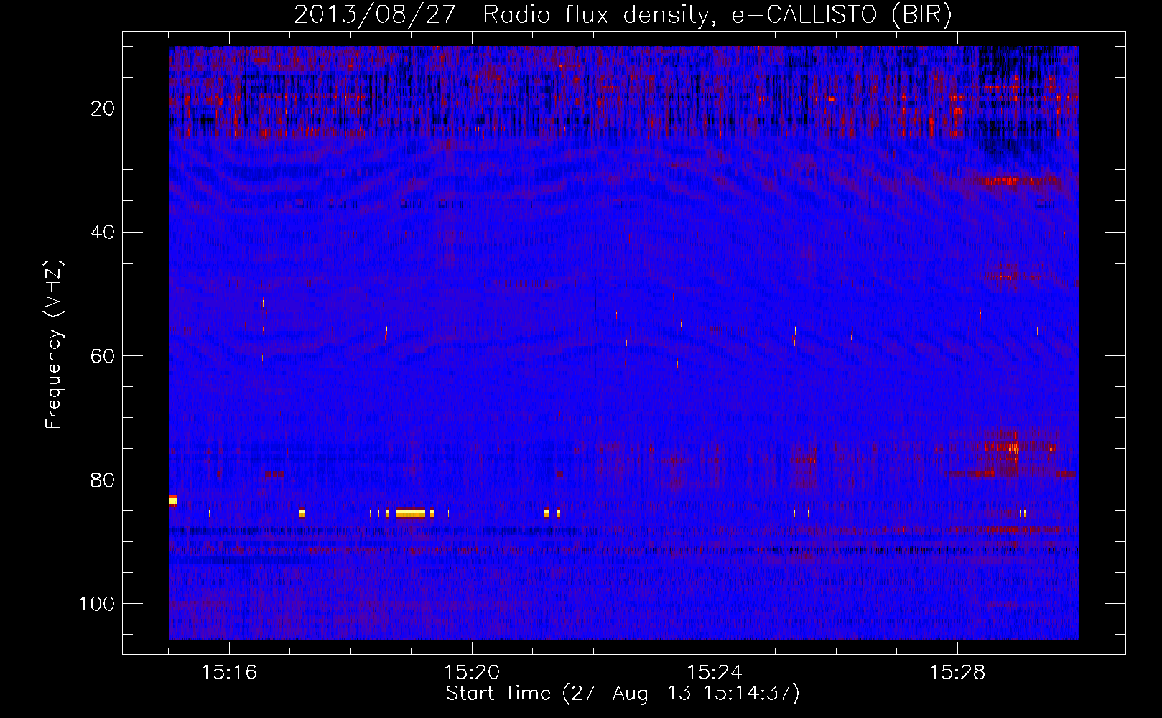The image size is (1162, 718).
Task: Click the 15:28 time tick label
Action: (957, 672)
